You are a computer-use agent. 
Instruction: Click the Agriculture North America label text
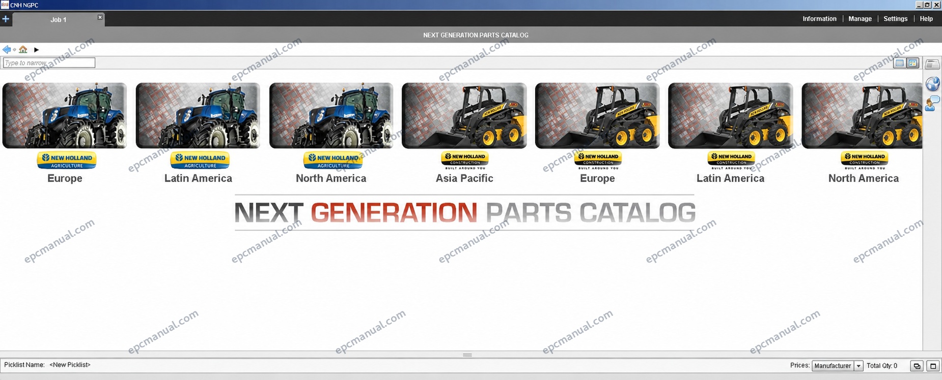(x=331, y=178)
